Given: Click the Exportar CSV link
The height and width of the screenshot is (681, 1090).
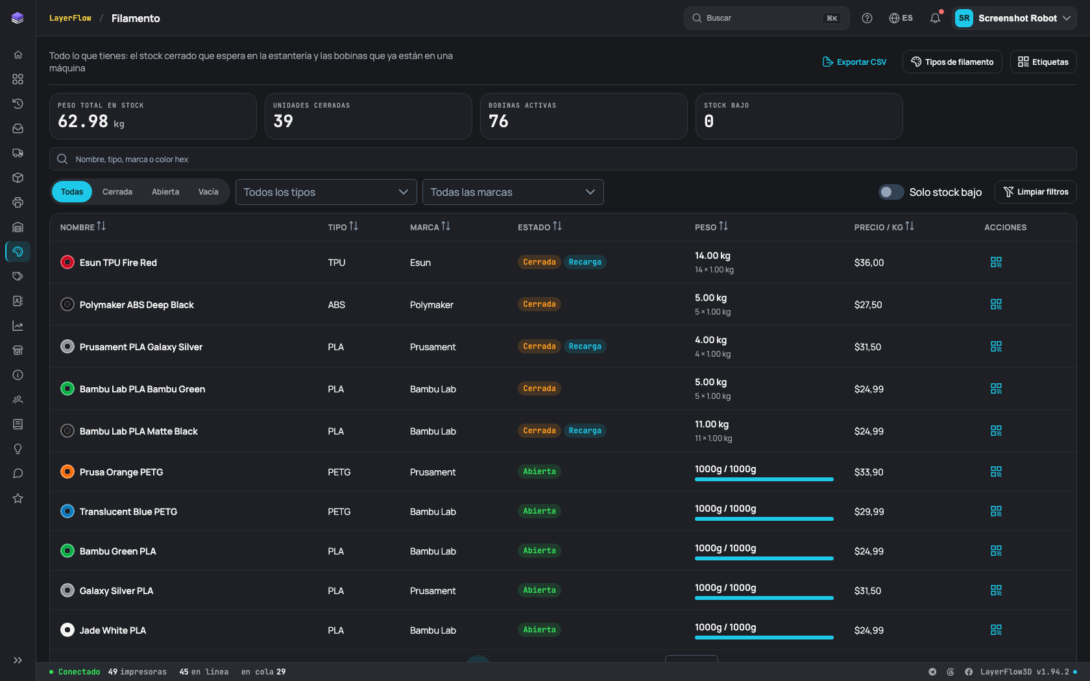Looking at the screenshot, I should [854, 62].
